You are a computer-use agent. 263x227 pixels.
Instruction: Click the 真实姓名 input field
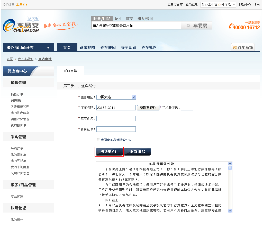point(116,118)
